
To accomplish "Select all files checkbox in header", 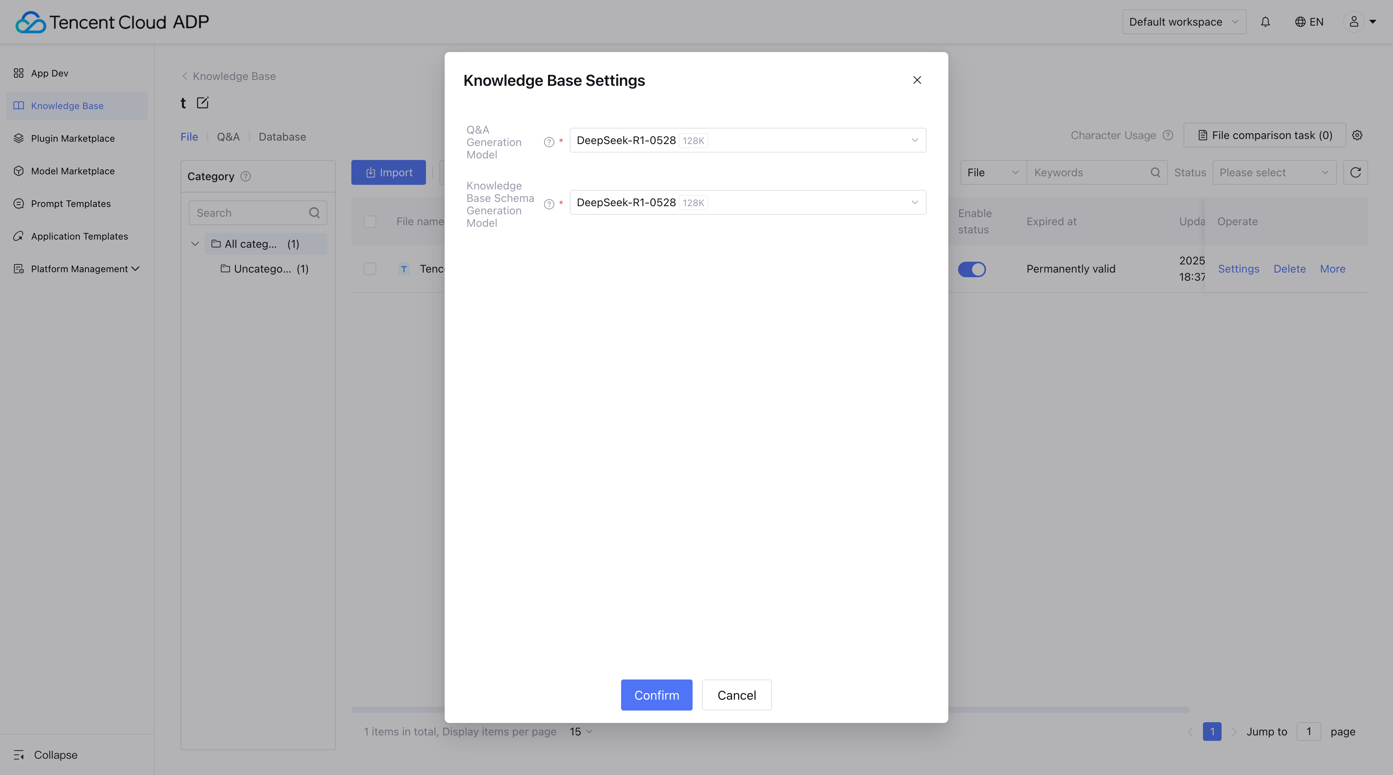I will tap(370, 221).
